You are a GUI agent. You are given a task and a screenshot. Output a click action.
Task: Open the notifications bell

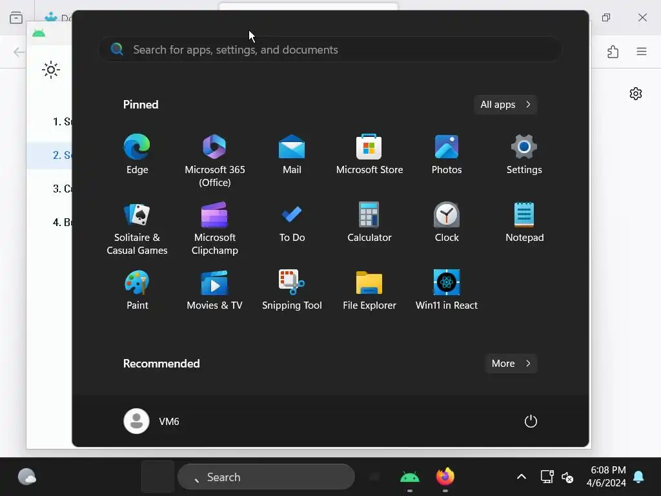tap(638, 477)
